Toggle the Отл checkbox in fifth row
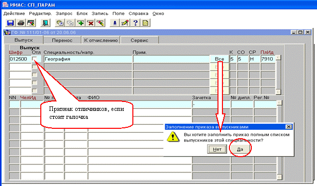This screenshot has width=317, height=186. tap(35, 91)
